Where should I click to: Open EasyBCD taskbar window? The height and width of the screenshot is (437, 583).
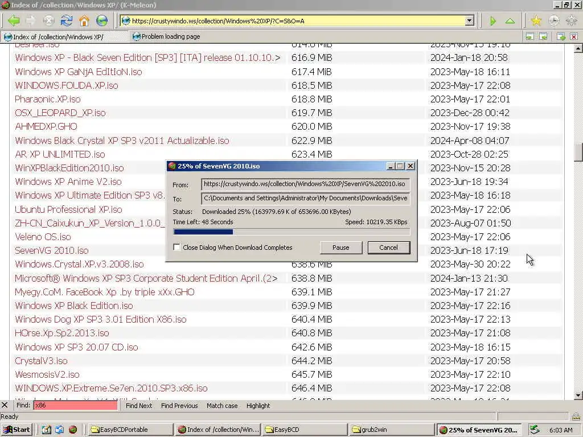click(305, 430)
